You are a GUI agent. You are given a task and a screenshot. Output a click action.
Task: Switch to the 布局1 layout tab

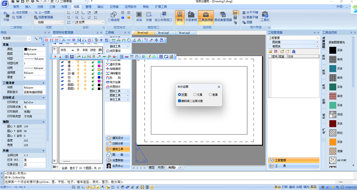pyautogui.click(x=162, y=168)
